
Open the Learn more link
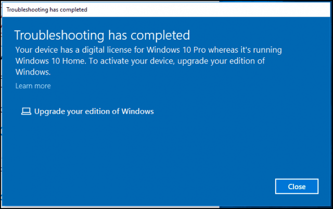click(33, 86)
